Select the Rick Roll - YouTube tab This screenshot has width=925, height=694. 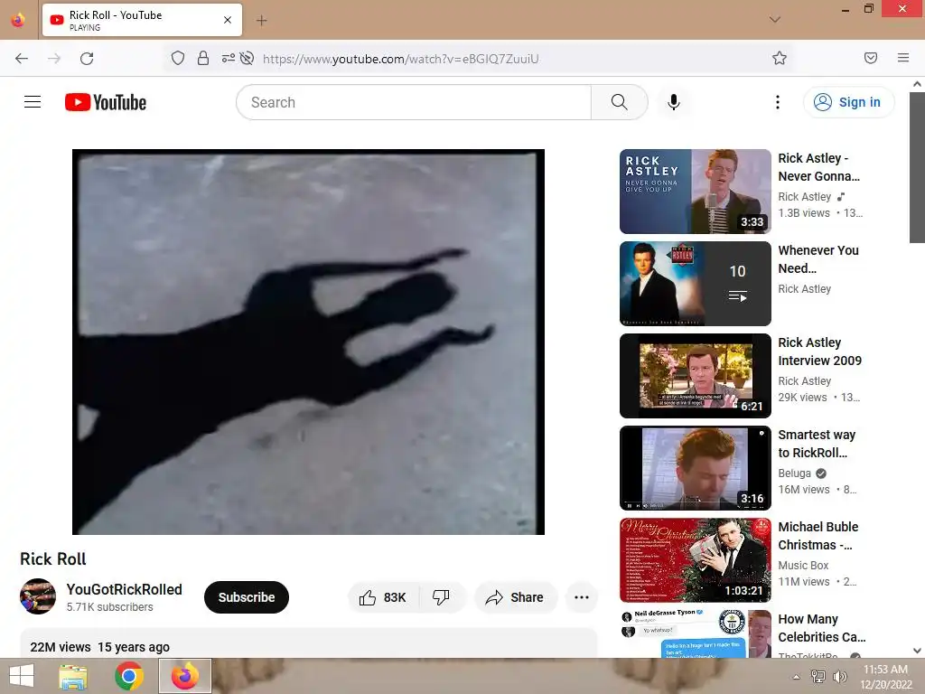(x=142, y=20)
